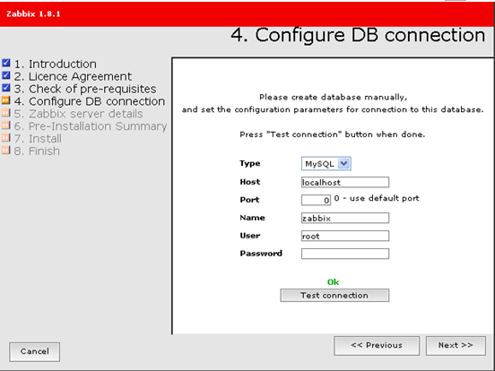Screen dimensions: 495x371
Task: Click the User field label
Action: (x=250, y=236)
